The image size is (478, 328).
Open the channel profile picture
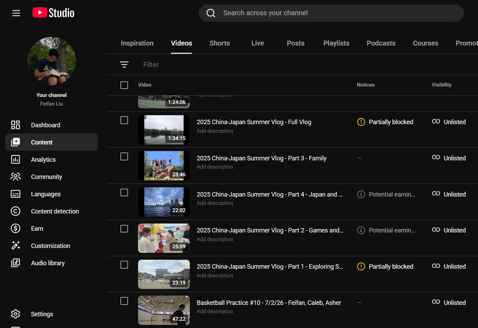52,61
